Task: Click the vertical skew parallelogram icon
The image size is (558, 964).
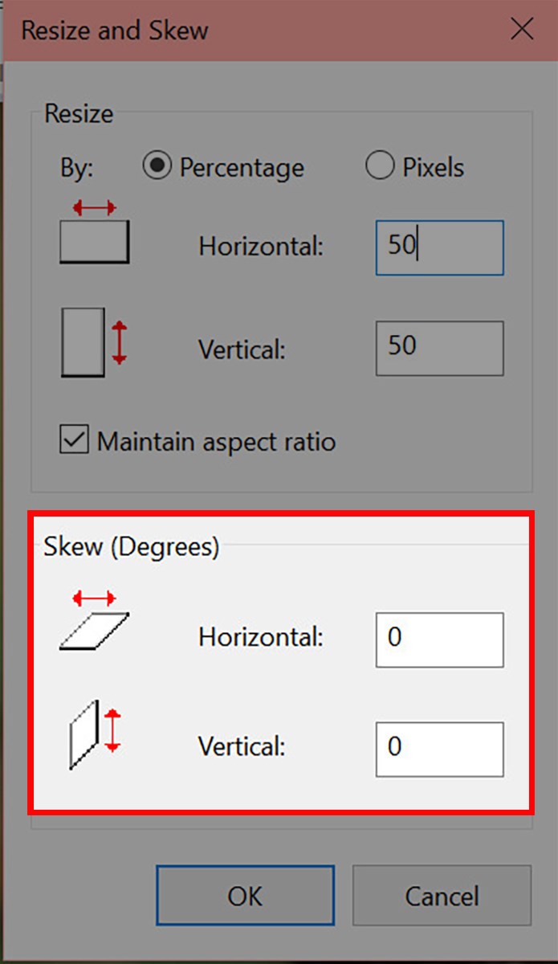Action: (94, 733)
